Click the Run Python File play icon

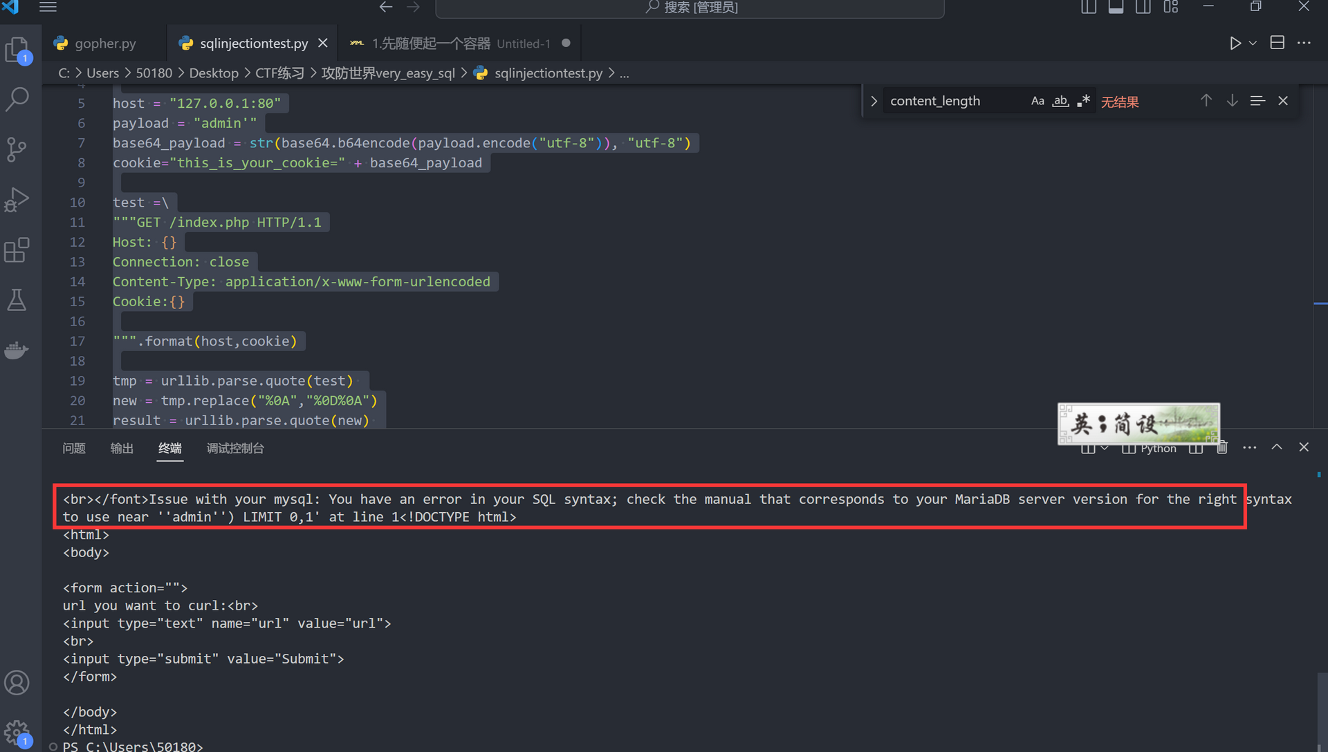[x=1235, y=43]
